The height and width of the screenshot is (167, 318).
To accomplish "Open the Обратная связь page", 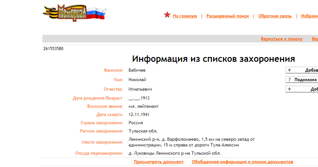I will point(275,16).
